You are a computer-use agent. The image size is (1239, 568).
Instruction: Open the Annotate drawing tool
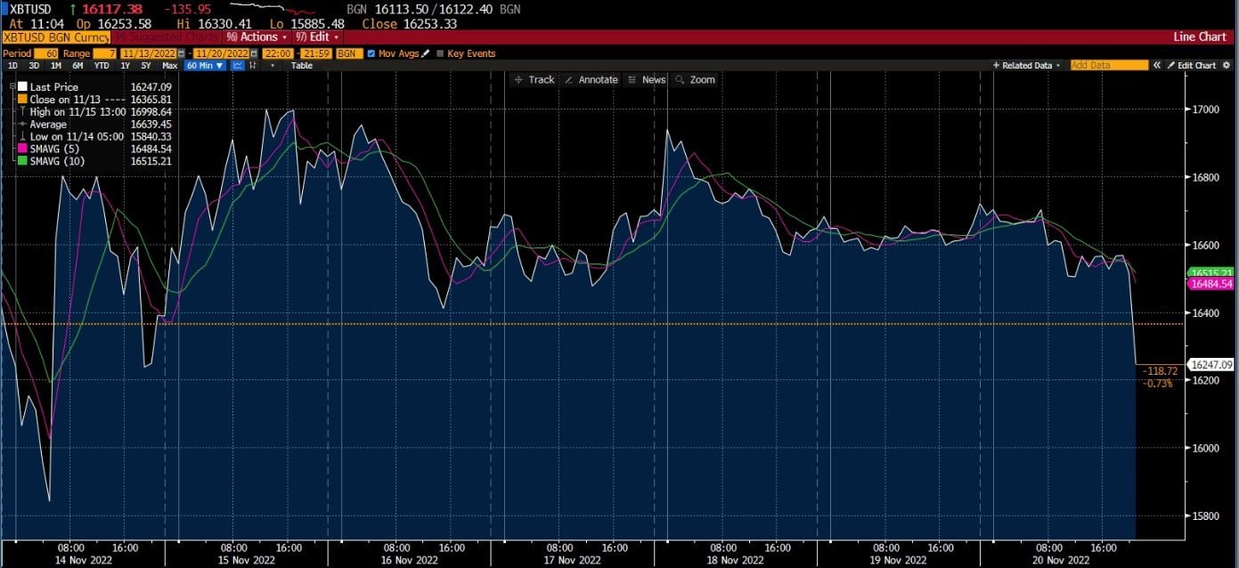pos(592,79)
